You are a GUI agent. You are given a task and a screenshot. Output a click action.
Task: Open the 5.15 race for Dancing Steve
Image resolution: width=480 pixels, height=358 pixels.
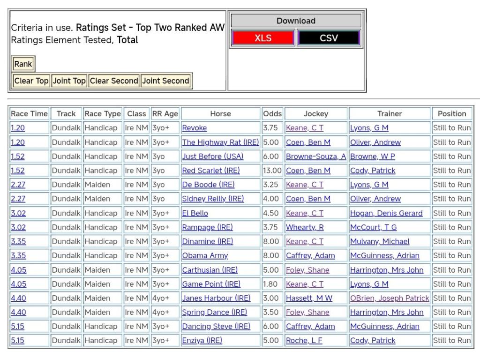pyautogui.click(x=17, y=326)
